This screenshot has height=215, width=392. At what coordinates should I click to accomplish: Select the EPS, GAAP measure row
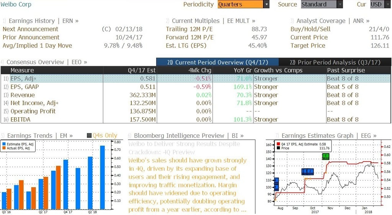click(x=196, y=87)
